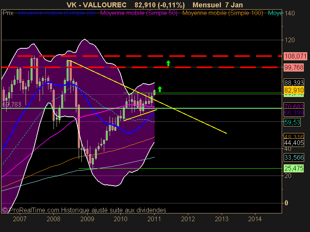Image resolution: width=310 pixels, height=232 pixels.
Task: Click the purple 66,399 price label
Action: (x=294, y=113)
